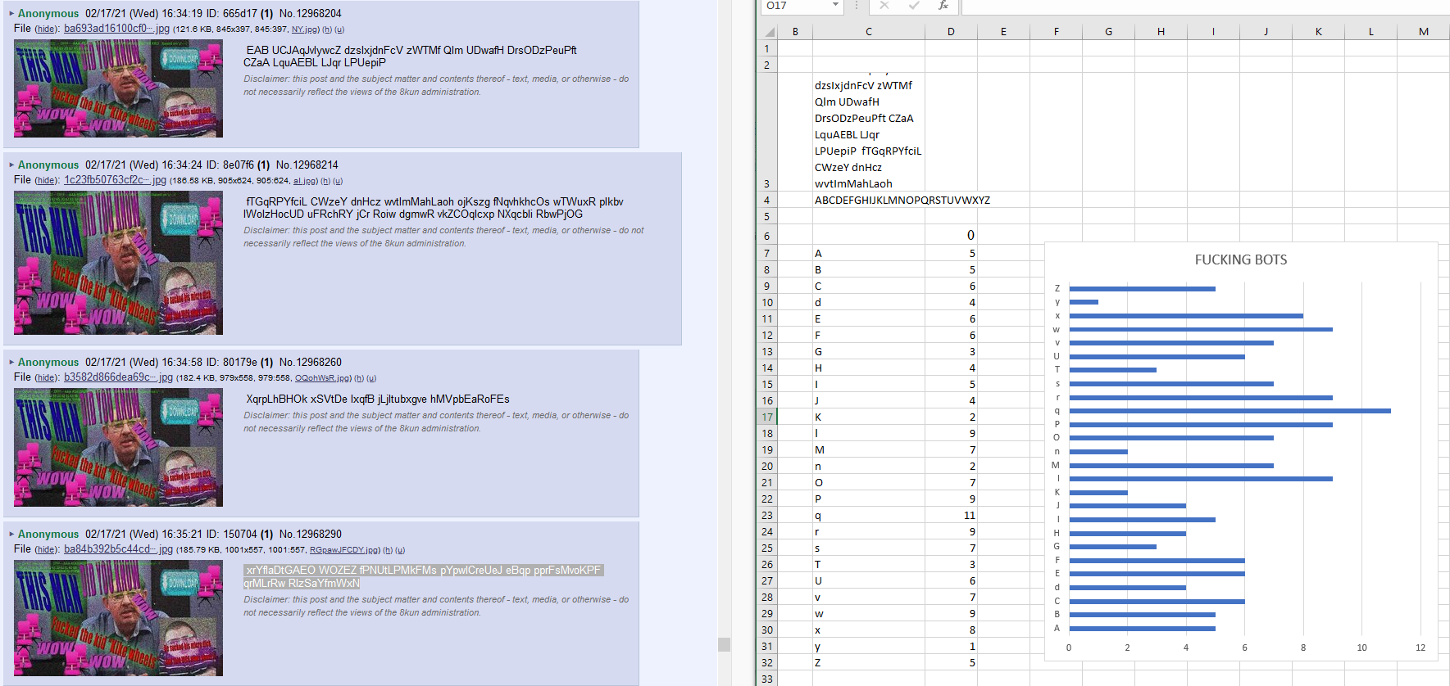Click the (u) link on post 12968260
This screenshot has width=1450, height=686.
[371, 378]
